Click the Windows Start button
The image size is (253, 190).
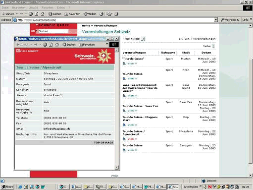point(7,187)
